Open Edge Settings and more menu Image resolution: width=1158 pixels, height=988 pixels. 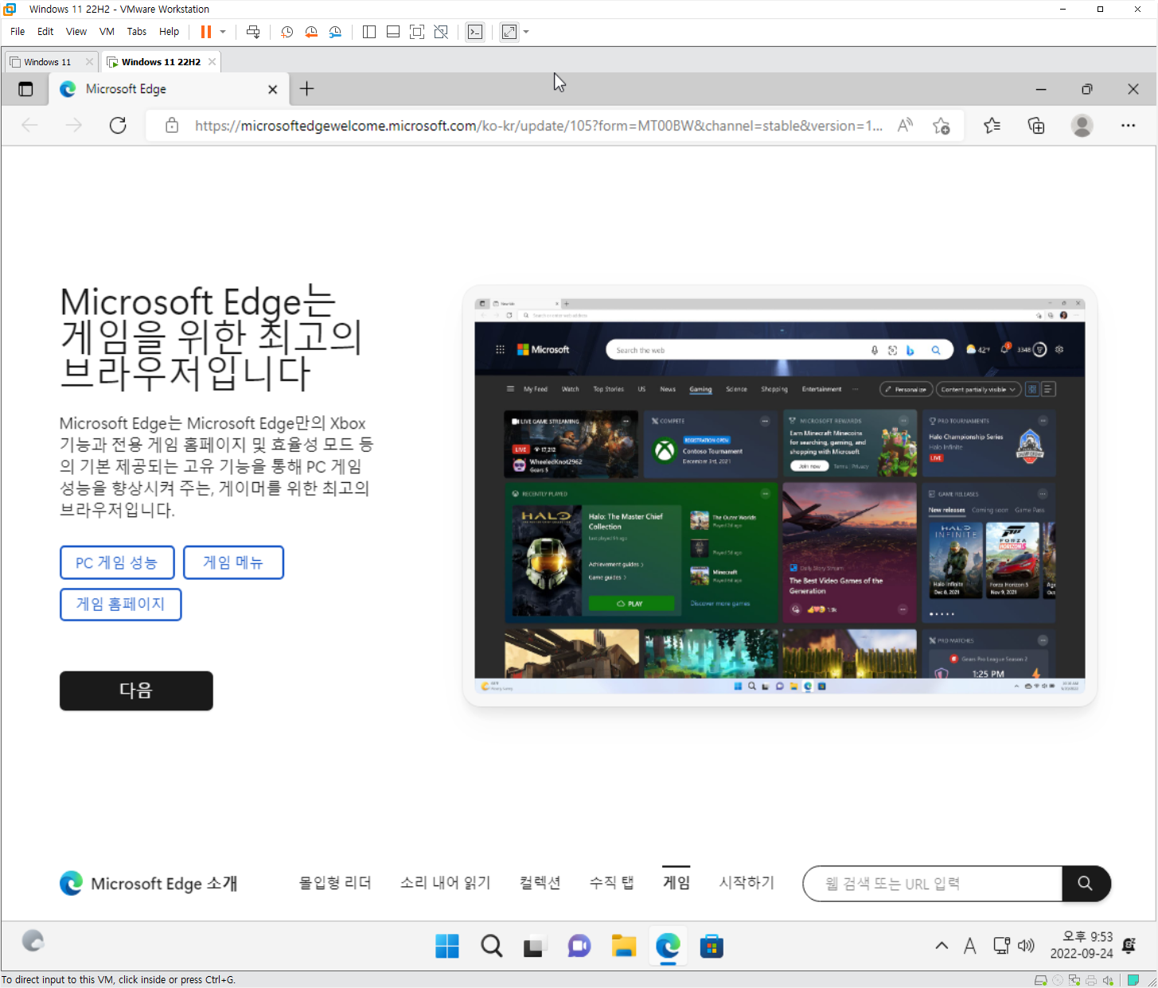click(x=1128, y=126)
